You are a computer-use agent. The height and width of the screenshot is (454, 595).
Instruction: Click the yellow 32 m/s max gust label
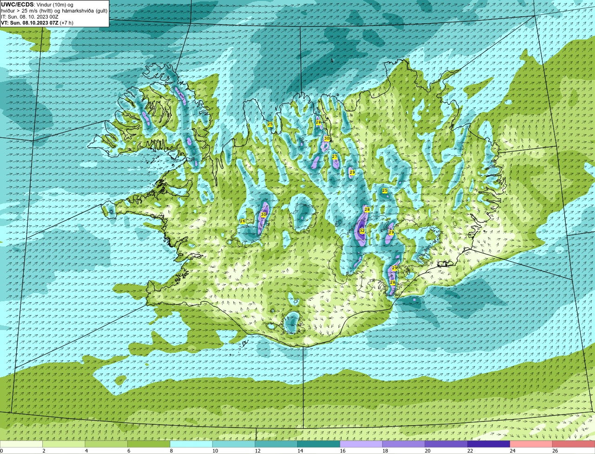tap(362, 231)
